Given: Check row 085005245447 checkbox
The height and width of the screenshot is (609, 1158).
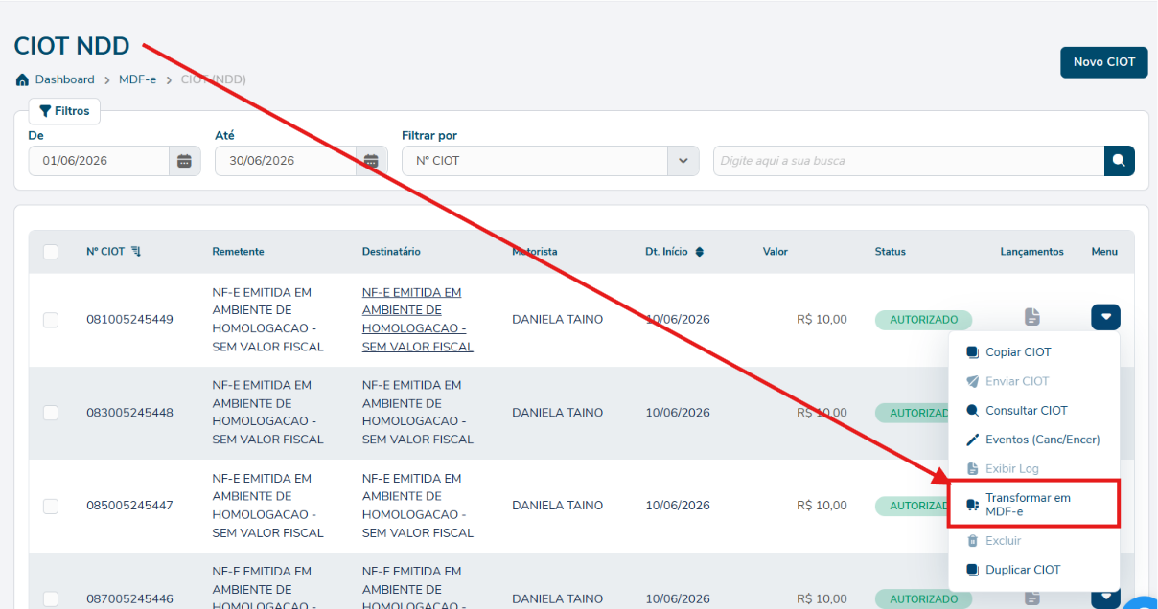Looking at the screenshot, I should pyautogui.click(x=51, y=506).
